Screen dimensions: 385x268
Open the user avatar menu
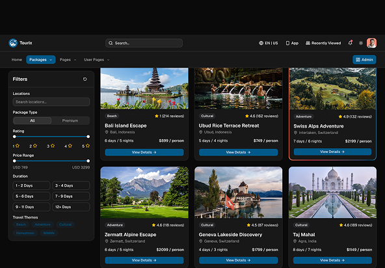(x=371, y=43)
